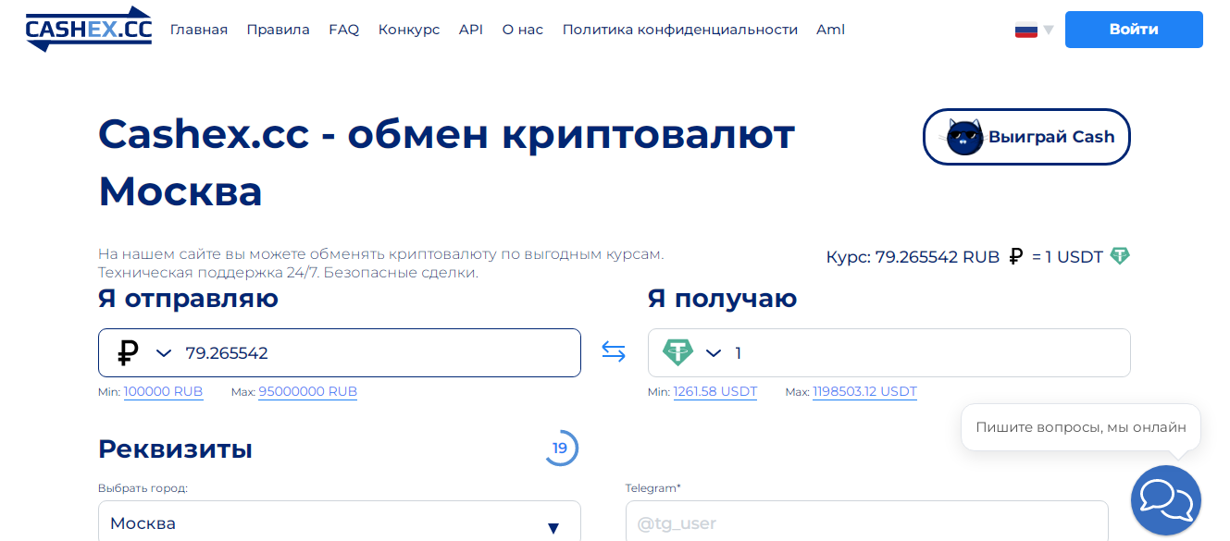Image resolution: width=1230 pixels, height=541 pixels.
Task: Click the Telegram @tg_user input field
Action: (x=867, y=523)
